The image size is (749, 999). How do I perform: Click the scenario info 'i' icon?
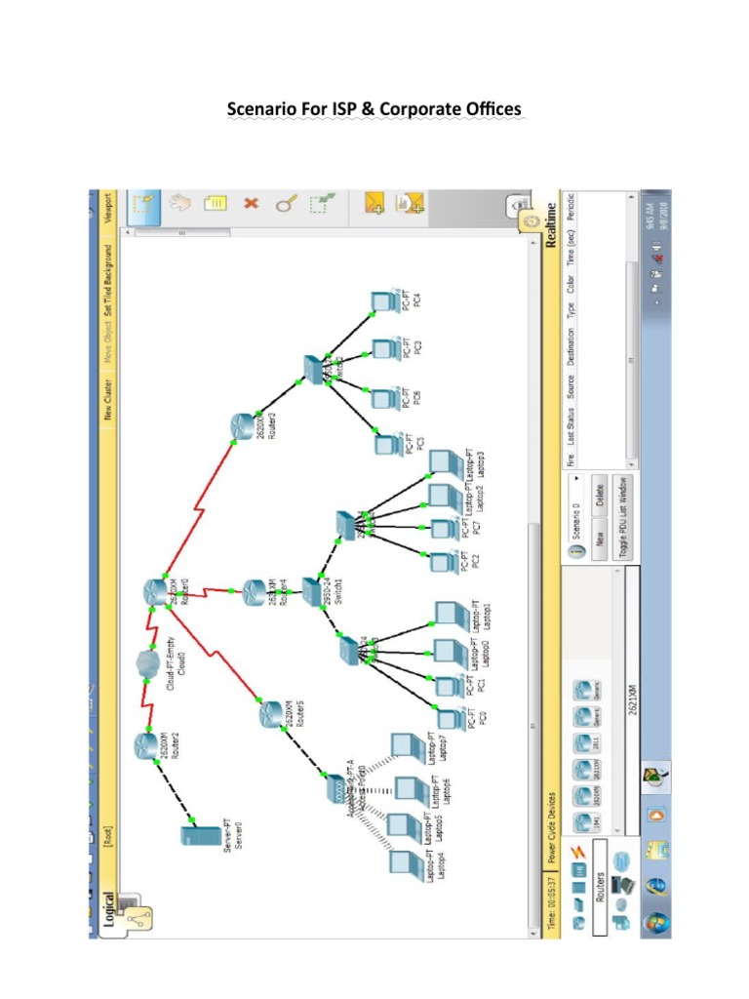click(x=577, y=550)
